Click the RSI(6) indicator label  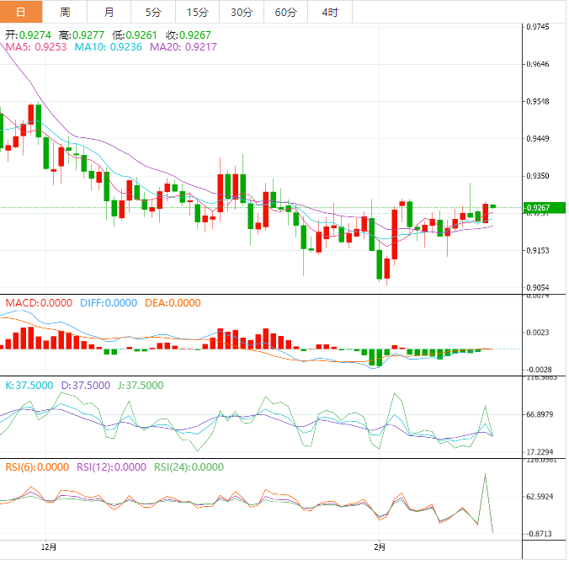click(37, 467)
